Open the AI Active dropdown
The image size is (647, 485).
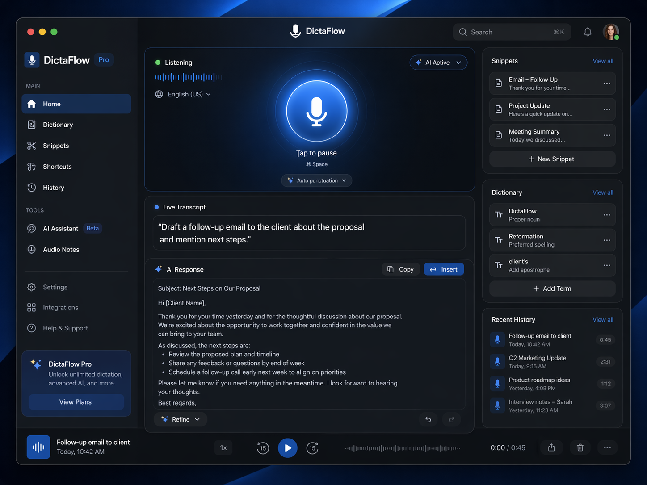pos(438,63)
